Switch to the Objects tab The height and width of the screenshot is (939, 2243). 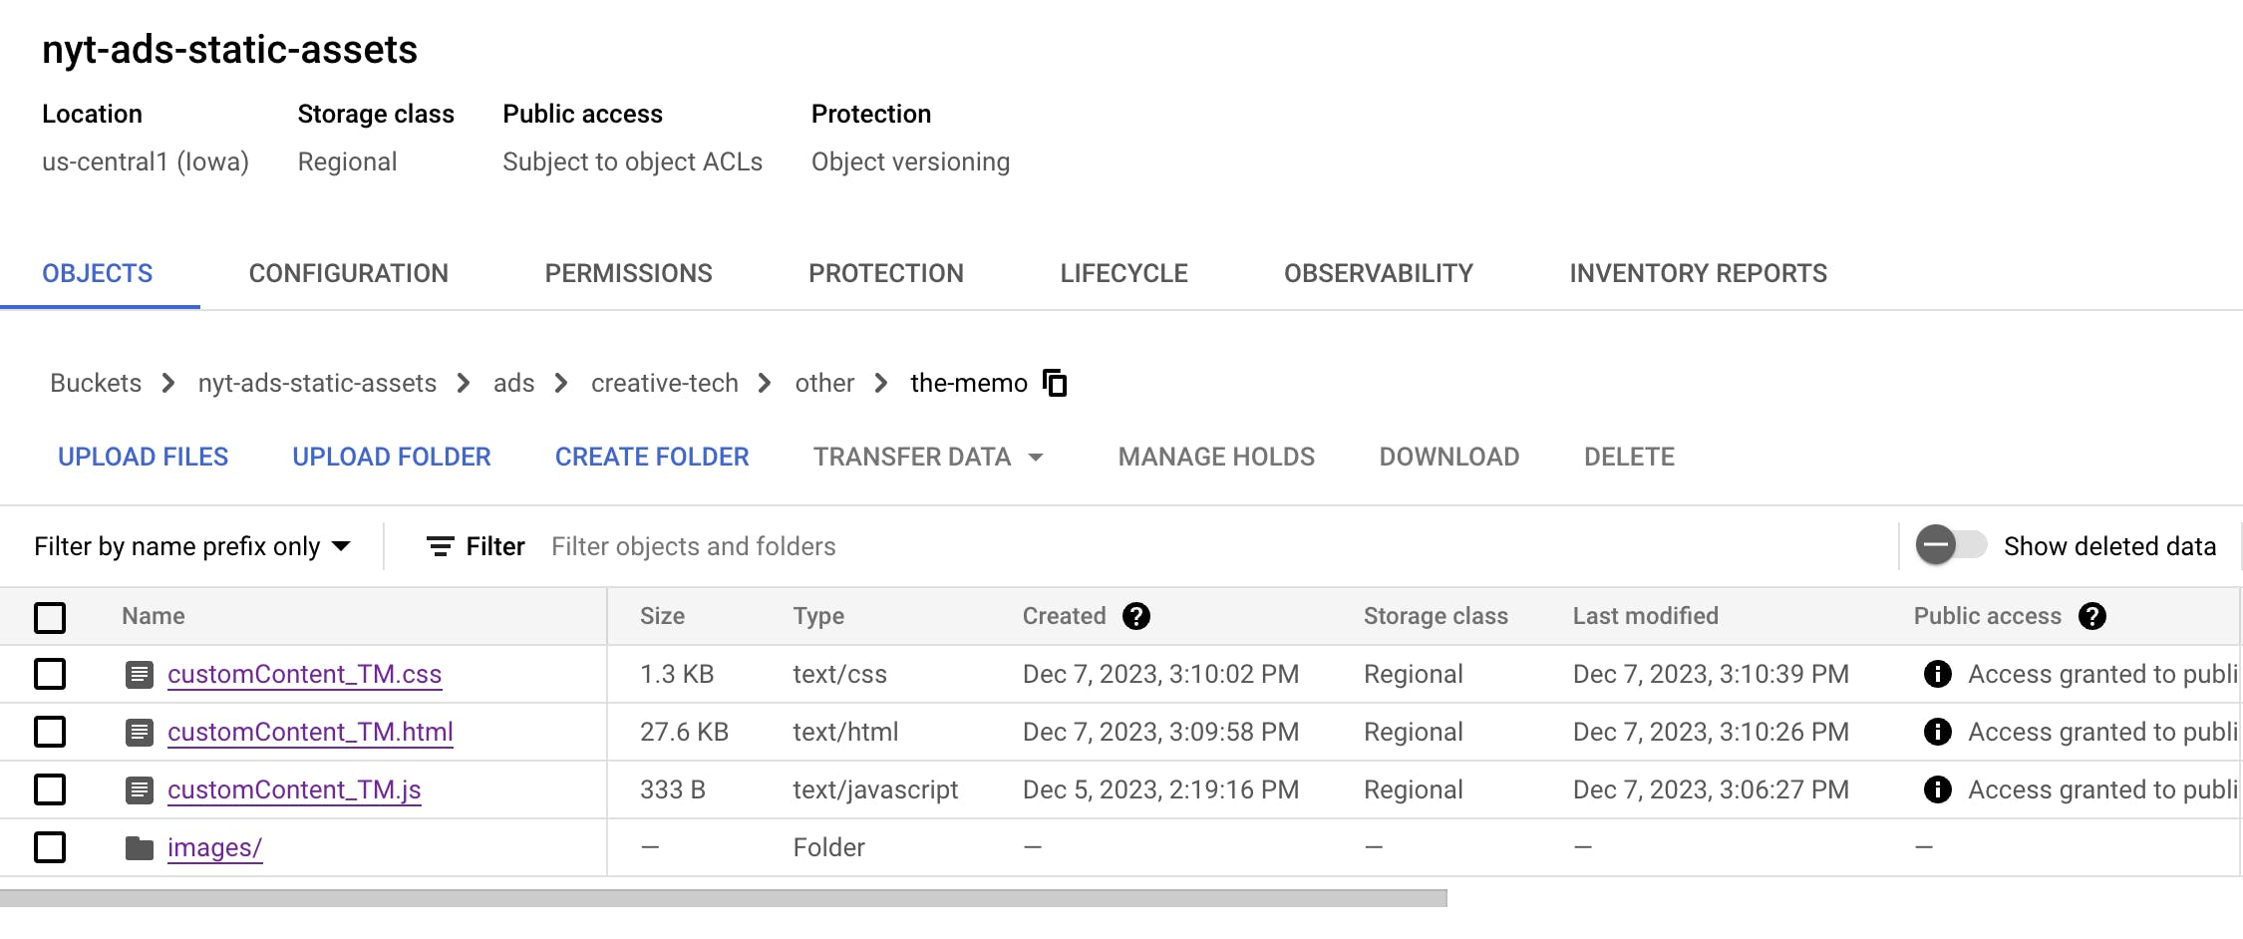98,273
